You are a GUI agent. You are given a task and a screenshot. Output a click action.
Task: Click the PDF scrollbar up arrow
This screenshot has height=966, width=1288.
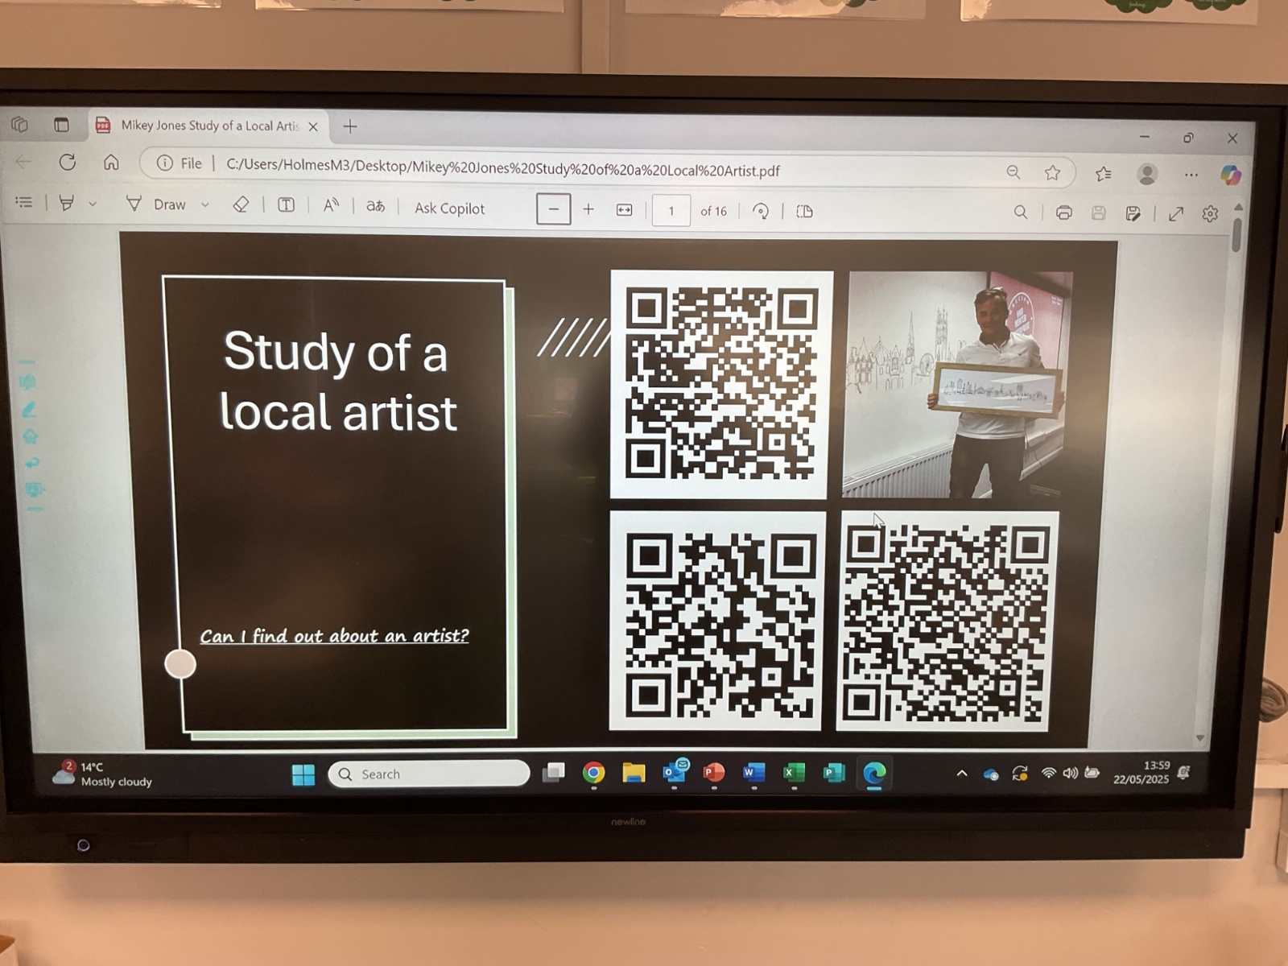pyautogui.click(x=1238, y=208)
